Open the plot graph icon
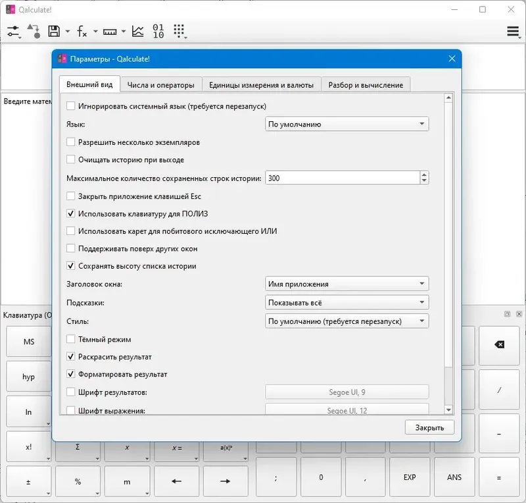Screen dimensions: 526x503 point(137,31)
